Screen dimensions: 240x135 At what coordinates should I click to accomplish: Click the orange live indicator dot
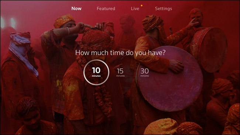coord(141,6)
